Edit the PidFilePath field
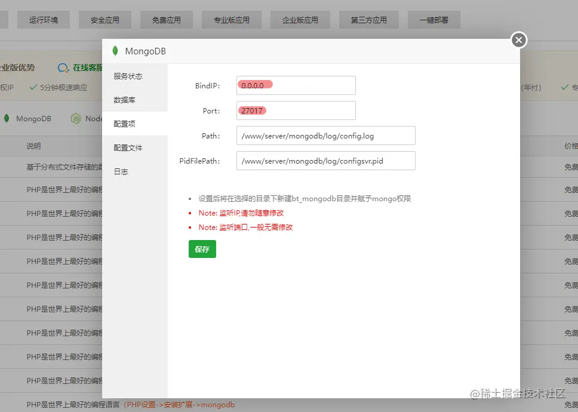Image resolution: width=578 pixels, height=412 pixels. [326, 161]
